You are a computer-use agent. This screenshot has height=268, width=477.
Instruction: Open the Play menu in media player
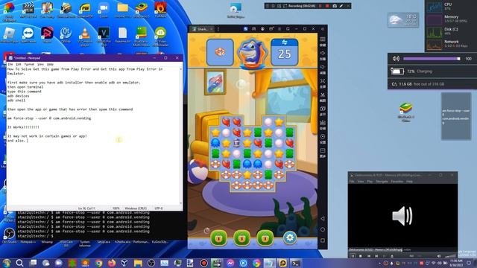pos(370,182)
